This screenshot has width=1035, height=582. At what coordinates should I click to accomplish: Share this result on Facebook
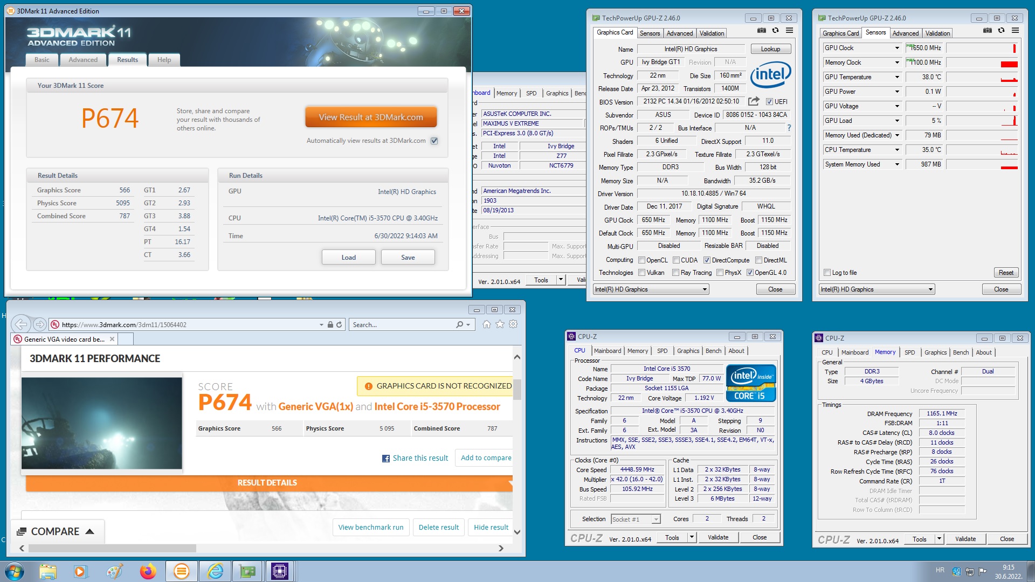[415, 458]
